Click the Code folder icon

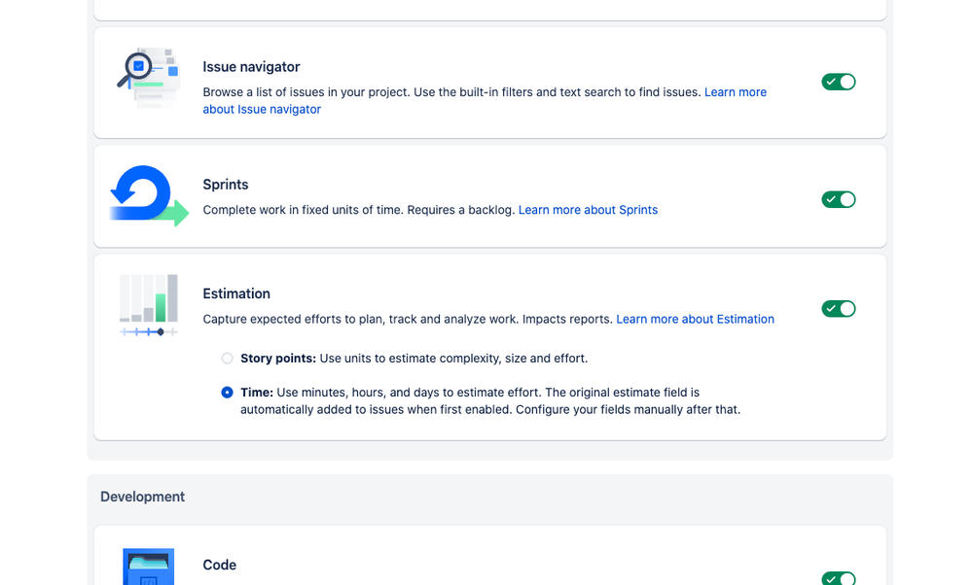[x=149, y=567]
